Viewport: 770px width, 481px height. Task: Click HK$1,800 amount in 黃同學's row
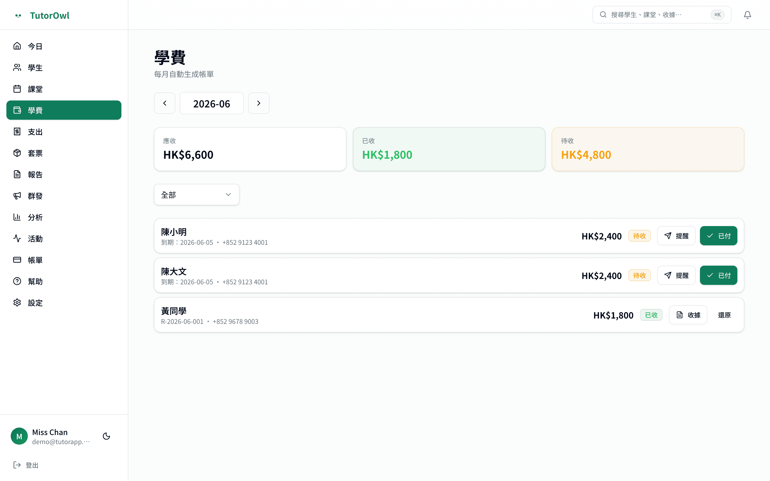[x=613, y=315]
